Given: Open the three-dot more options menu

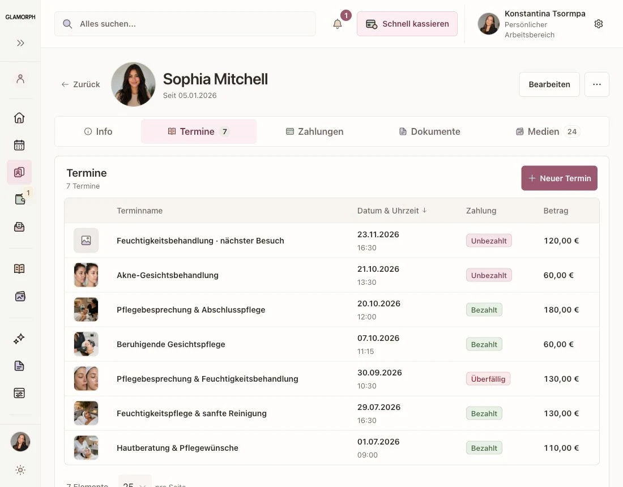Looking at the screenshot, I should (x=597, y=84).
